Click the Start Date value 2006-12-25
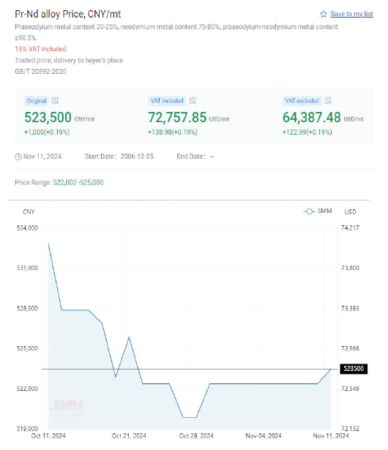The image size is (388, 450). [x=137, y=157]
